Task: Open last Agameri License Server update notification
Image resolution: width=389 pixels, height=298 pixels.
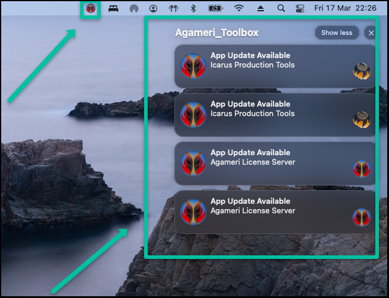Action: point(275,212)
